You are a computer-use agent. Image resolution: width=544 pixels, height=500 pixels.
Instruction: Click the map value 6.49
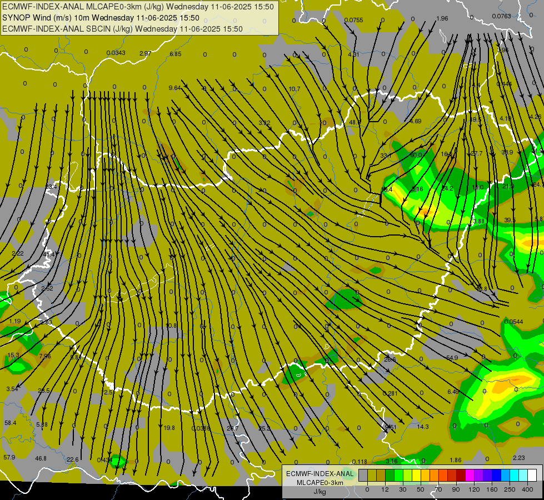click(453, 392)
